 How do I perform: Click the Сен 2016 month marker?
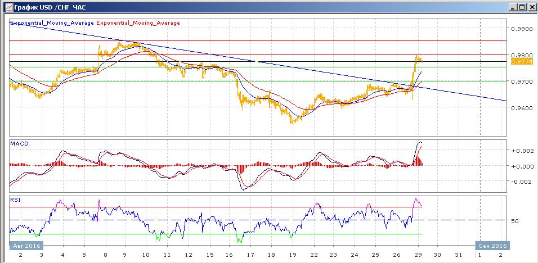coord(492,246)
